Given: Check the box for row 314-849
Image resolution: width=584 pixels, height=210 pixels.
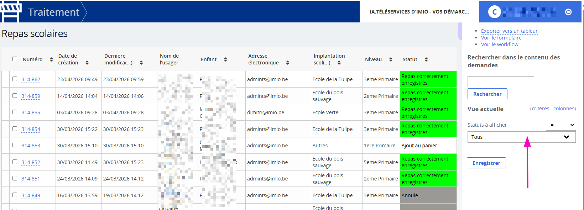Looking at the screenshot, I should point(15,195).
